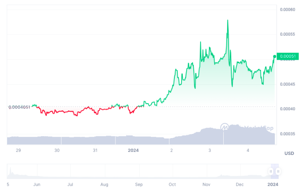Click the selected range window in navigator
Image resolution: width=302 pixels, height=192 pixels.
(274, 168)
